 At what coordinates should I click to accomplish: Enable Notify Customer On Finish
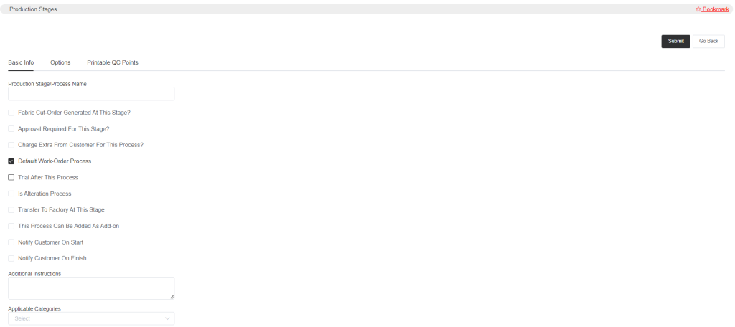[11, 259]
